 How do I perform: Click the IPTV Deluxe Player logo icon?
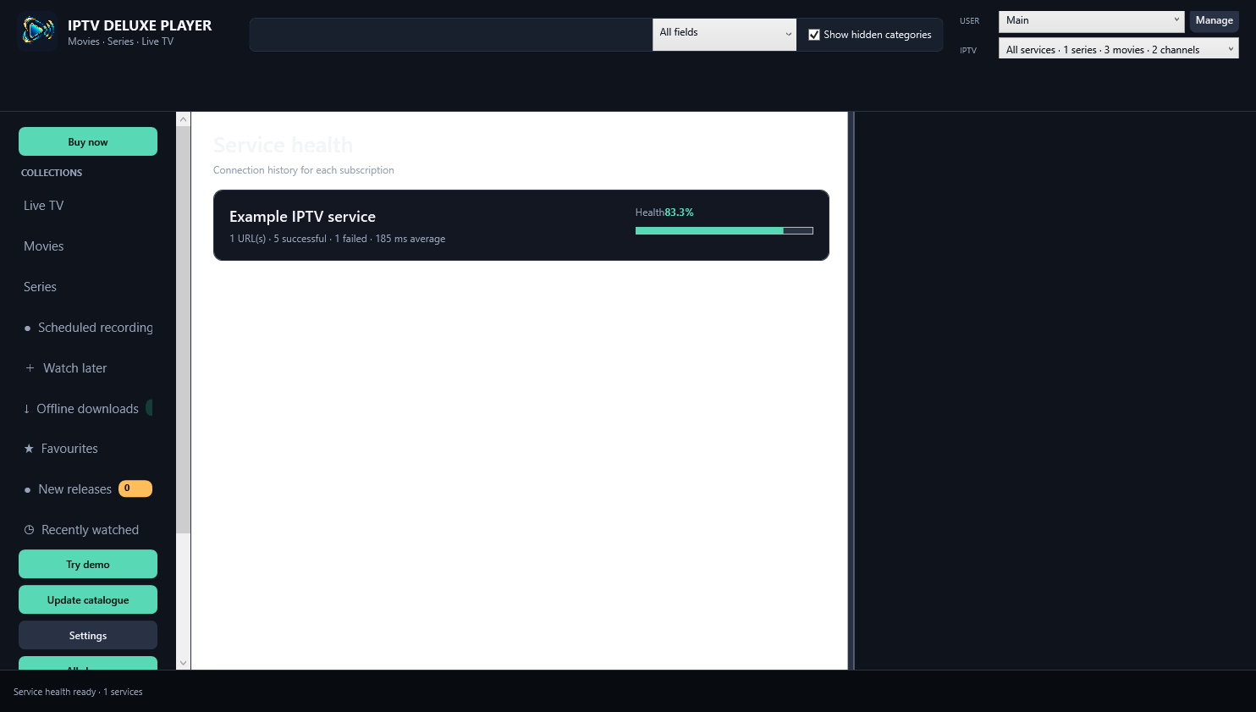pyautogui.click(x=36, y=32)
